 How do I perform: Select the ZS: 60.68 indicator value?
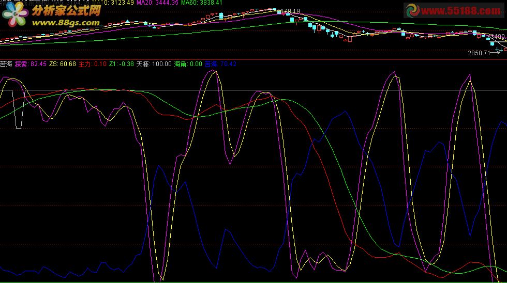63,64
